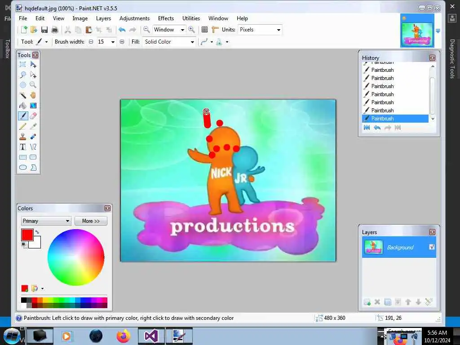Increase brush width with plus button

(x=122, y=42)
